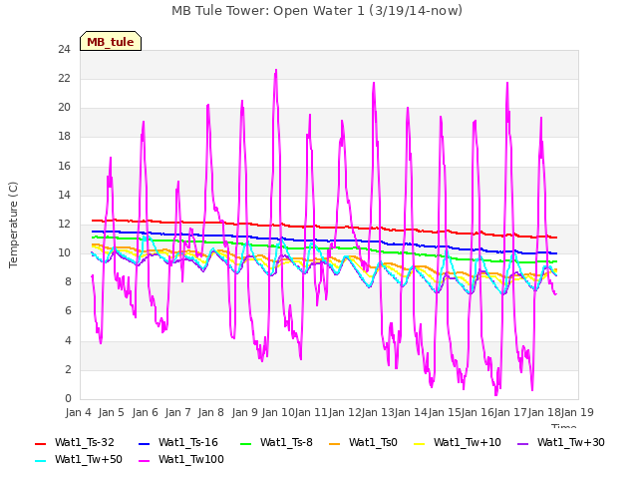Viewport: 638px width, 479px height.
Task: Click the 12 y-axis tick label
Action: tap(64, 224)
